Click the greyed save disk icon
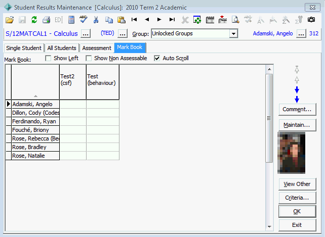Image resolution: width=325 pixels, height=237 pixels. point(22,20)
